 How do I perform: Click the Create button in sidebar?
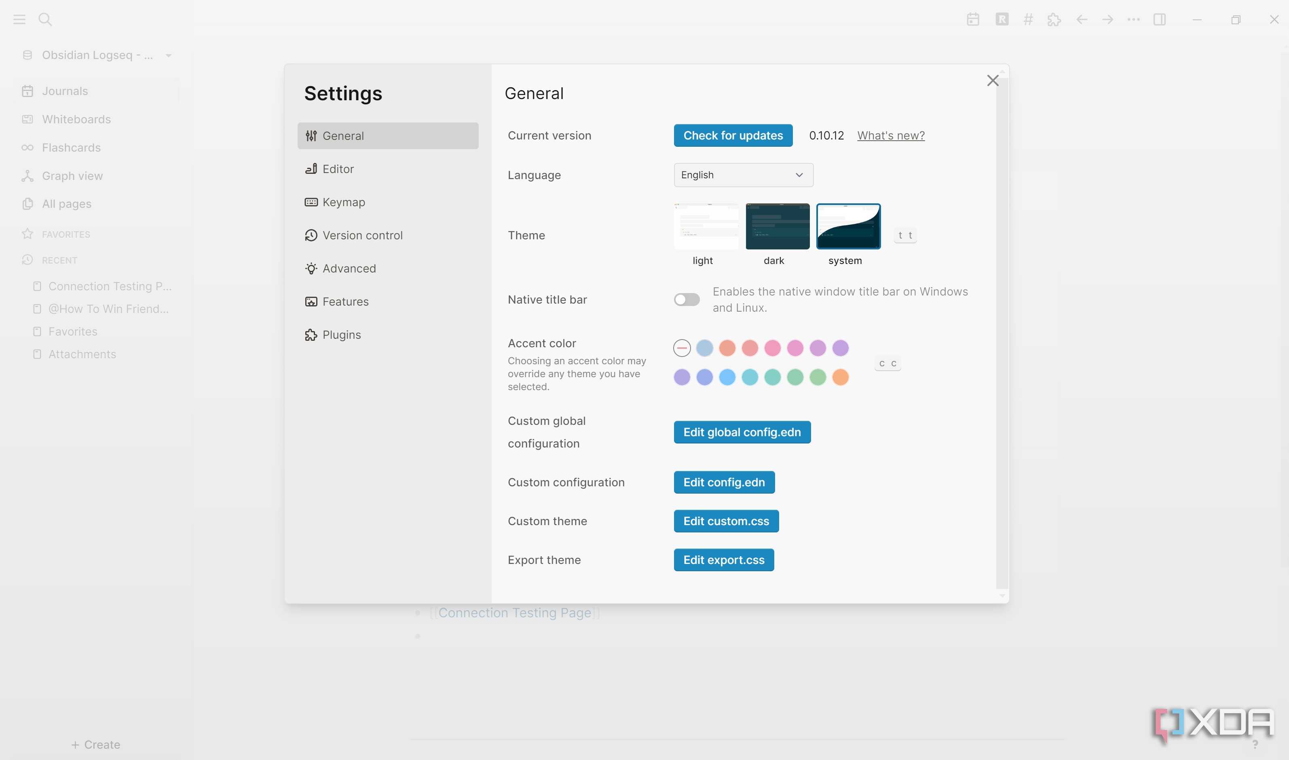96,745
